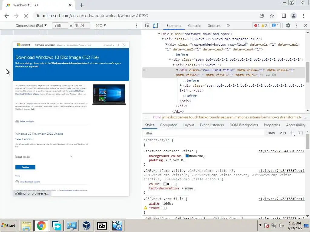Screen dimensions: 310x232
Task: Toggle the .cls class editor
Action: click(282, 133)
